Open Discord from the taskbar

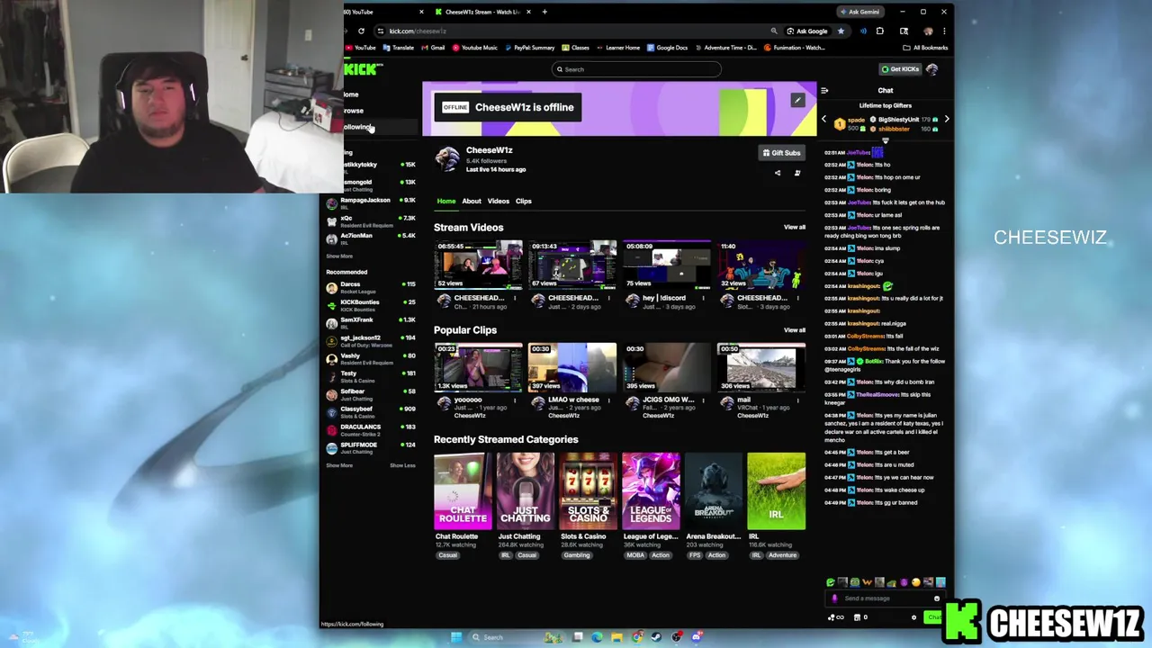tap(697, 637)
